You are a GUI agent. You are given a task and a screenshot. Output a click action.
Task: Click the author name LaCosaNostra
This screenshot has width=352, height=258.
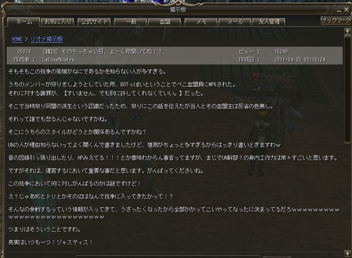(58, 60)
